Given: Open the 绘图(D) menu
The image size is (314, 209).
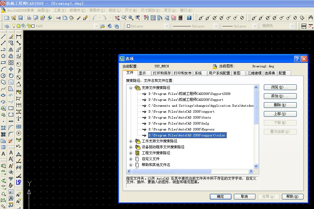Looking at the screenshot, I should [x=43, y=10].
